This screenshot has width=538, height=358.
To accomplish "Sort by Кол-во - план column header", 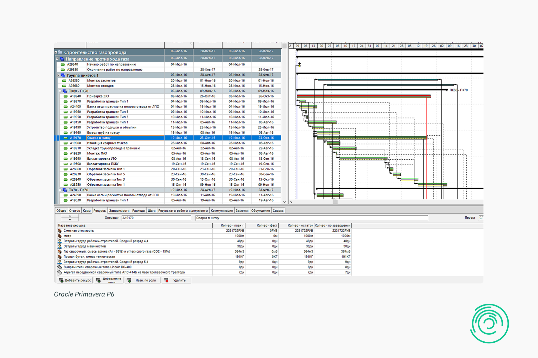I will (x=229, y=226).
